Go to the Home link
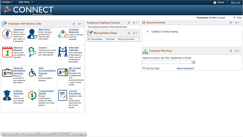 point(220,3)
